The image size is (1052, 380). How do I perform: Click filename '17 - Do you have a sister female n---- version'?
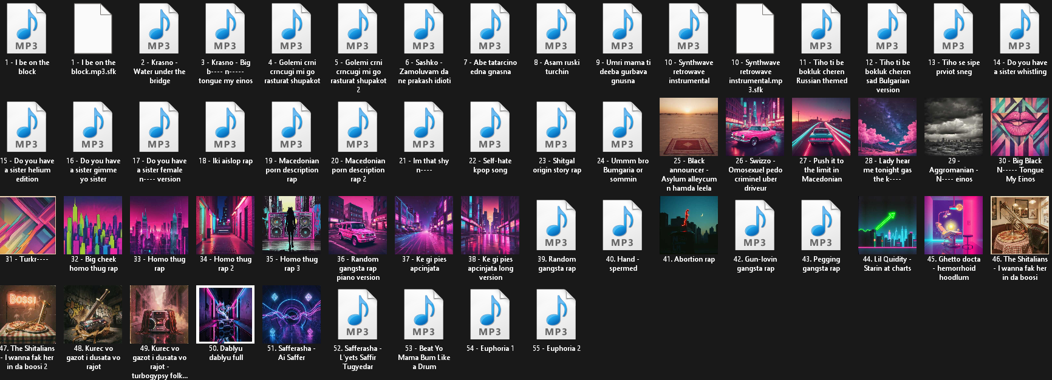[159, 170]
